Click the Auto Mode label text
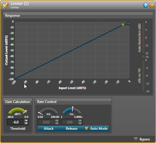The image size is (156, 143). [99, 129]
